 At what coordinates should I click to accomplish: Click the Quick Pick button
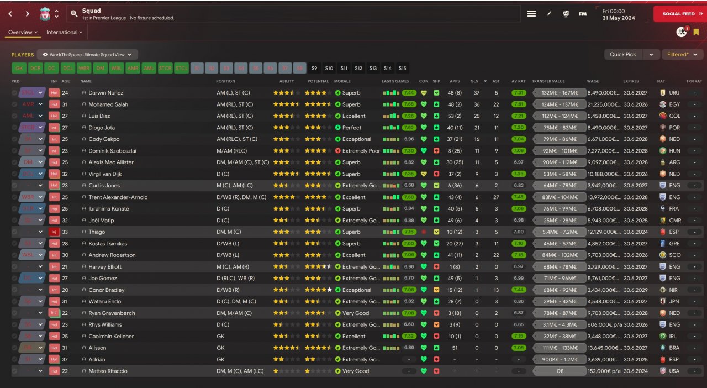pyautogui.click(x=623, y=54)
